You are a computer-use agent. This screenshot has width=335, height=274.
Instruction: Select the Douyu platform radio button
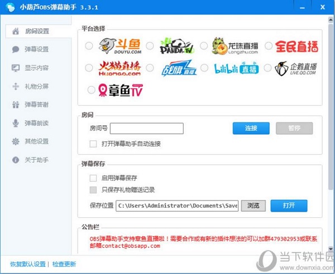(89, 46)
